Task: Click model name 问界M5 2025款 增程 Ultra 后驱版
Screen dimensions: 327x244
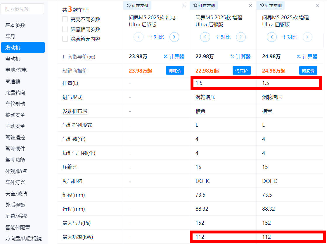Action: click(219, 21)
